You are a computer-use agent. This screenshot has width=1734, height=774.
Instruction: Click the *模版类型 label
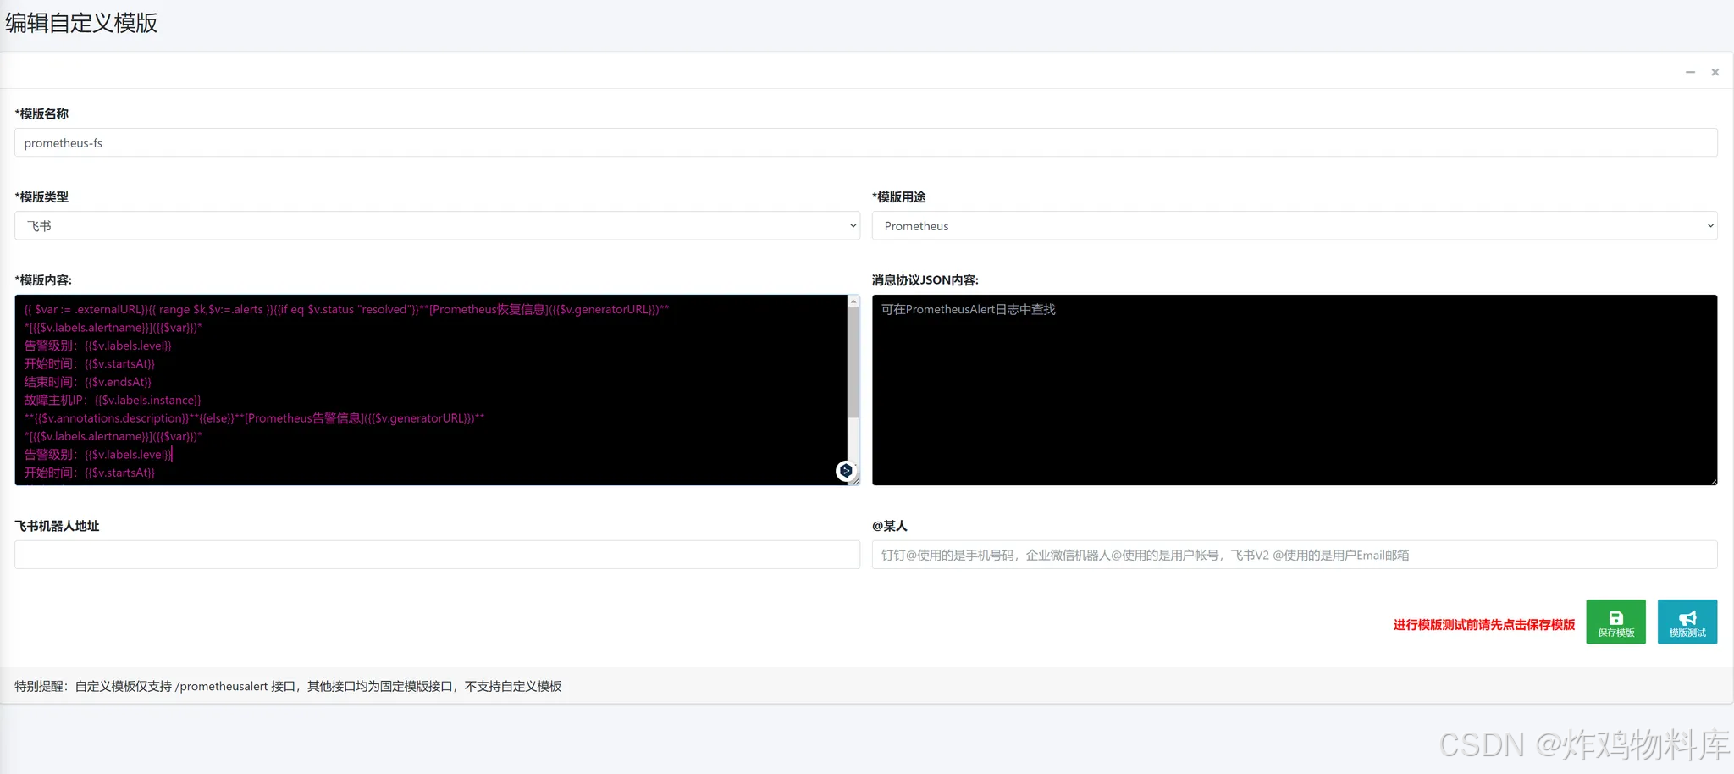[41, 196]
